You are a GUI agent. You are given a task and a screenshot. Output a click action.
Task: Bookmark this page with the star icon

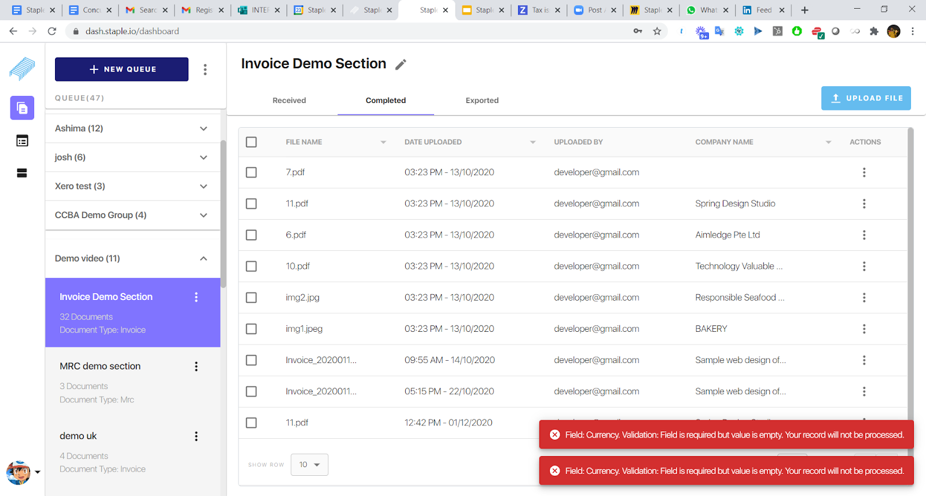tap(657, 31)
